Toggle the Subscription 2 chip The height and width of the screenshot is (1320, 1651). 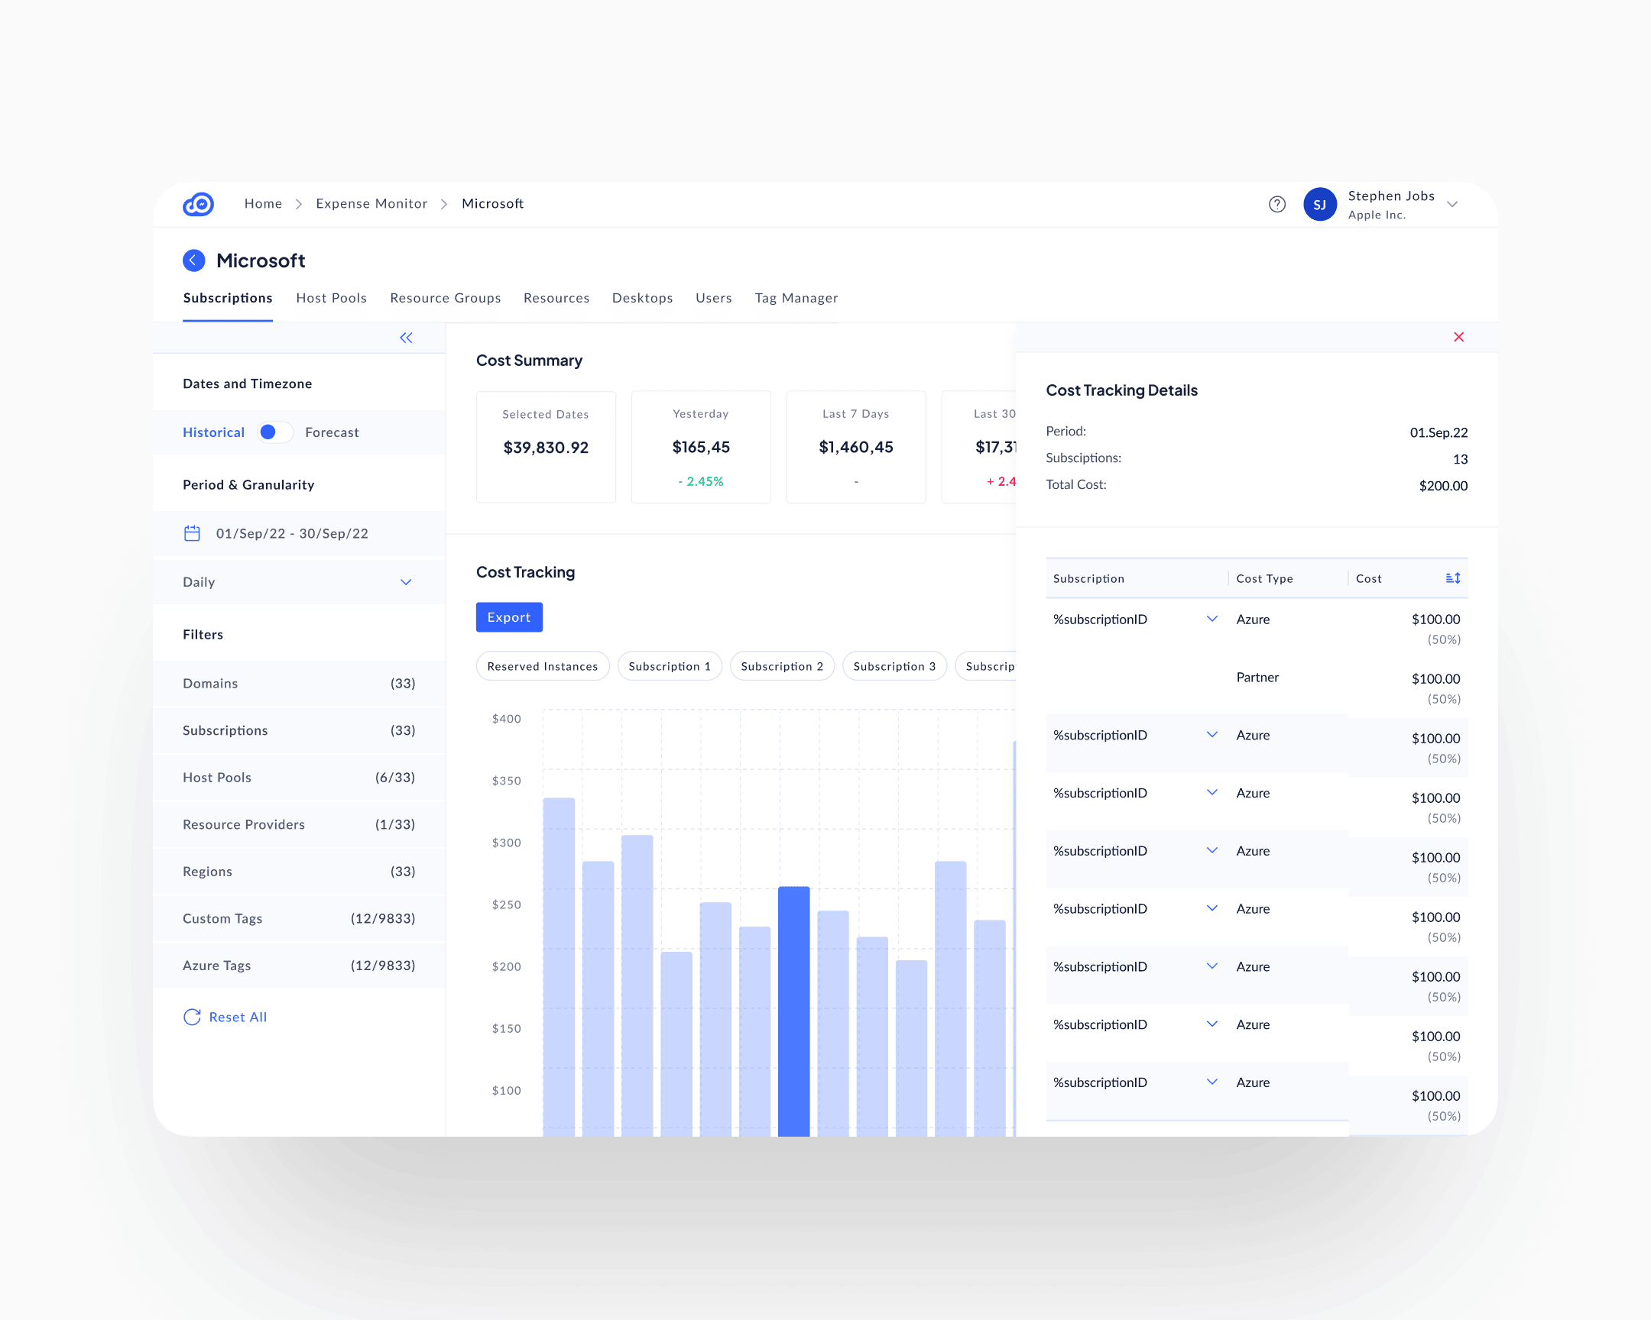781,666
